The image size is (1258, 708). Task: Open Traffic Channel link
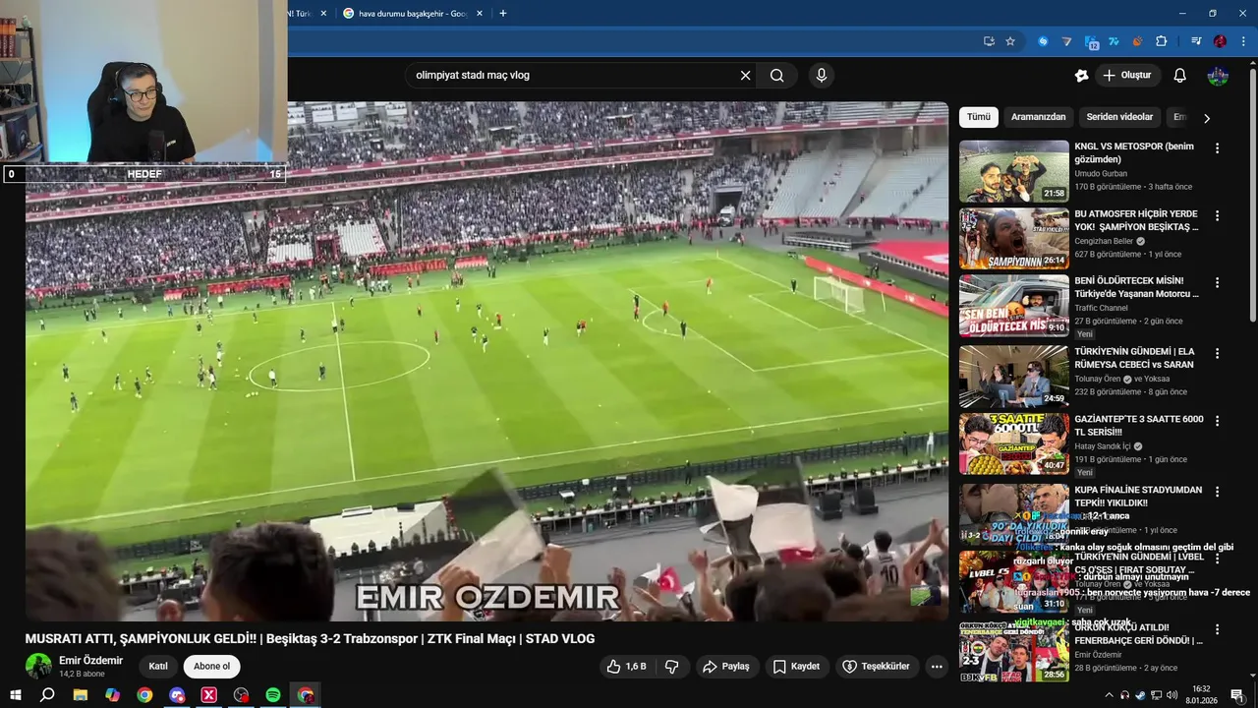[x=1101, y=308]
